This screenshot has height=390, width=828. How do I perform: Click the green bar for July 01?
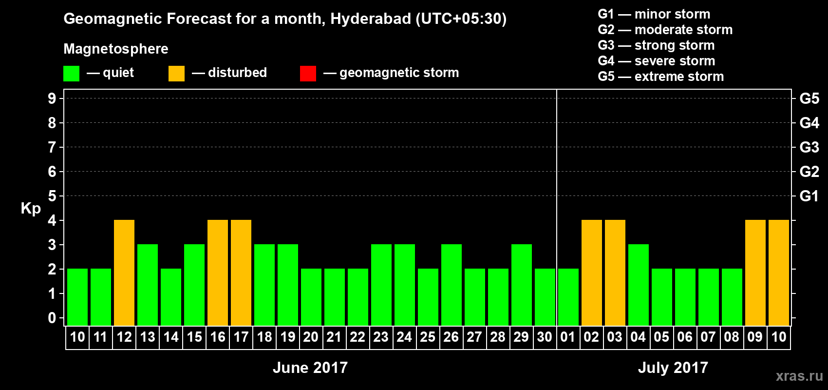point(568,297)
